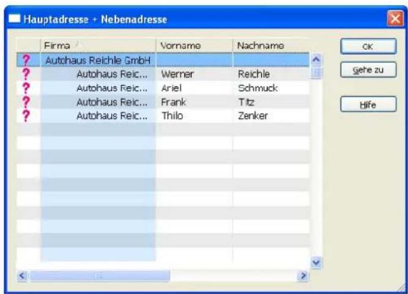Click the question mark icon in Ariel Schmuck's row

[26, 88]
